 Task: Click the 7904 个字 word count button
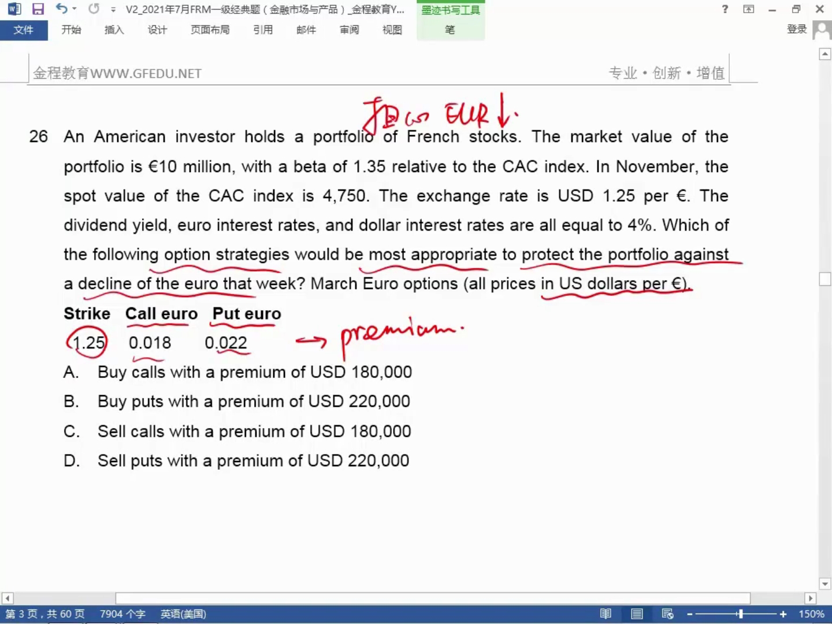122,614
